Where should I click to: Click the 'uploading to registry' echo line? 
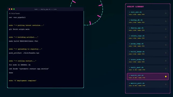point(25,49)
